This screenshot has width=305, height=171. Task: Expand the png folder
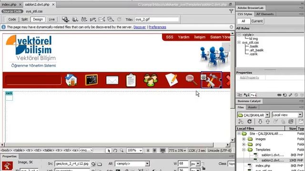tap(244, 144)
